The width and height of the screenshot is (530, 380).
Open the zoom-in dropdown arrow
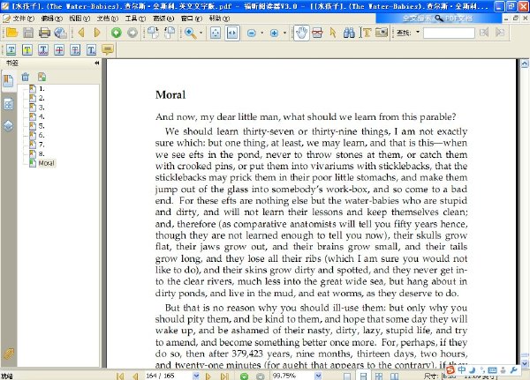pyautogui.click(x=284, y=33)
